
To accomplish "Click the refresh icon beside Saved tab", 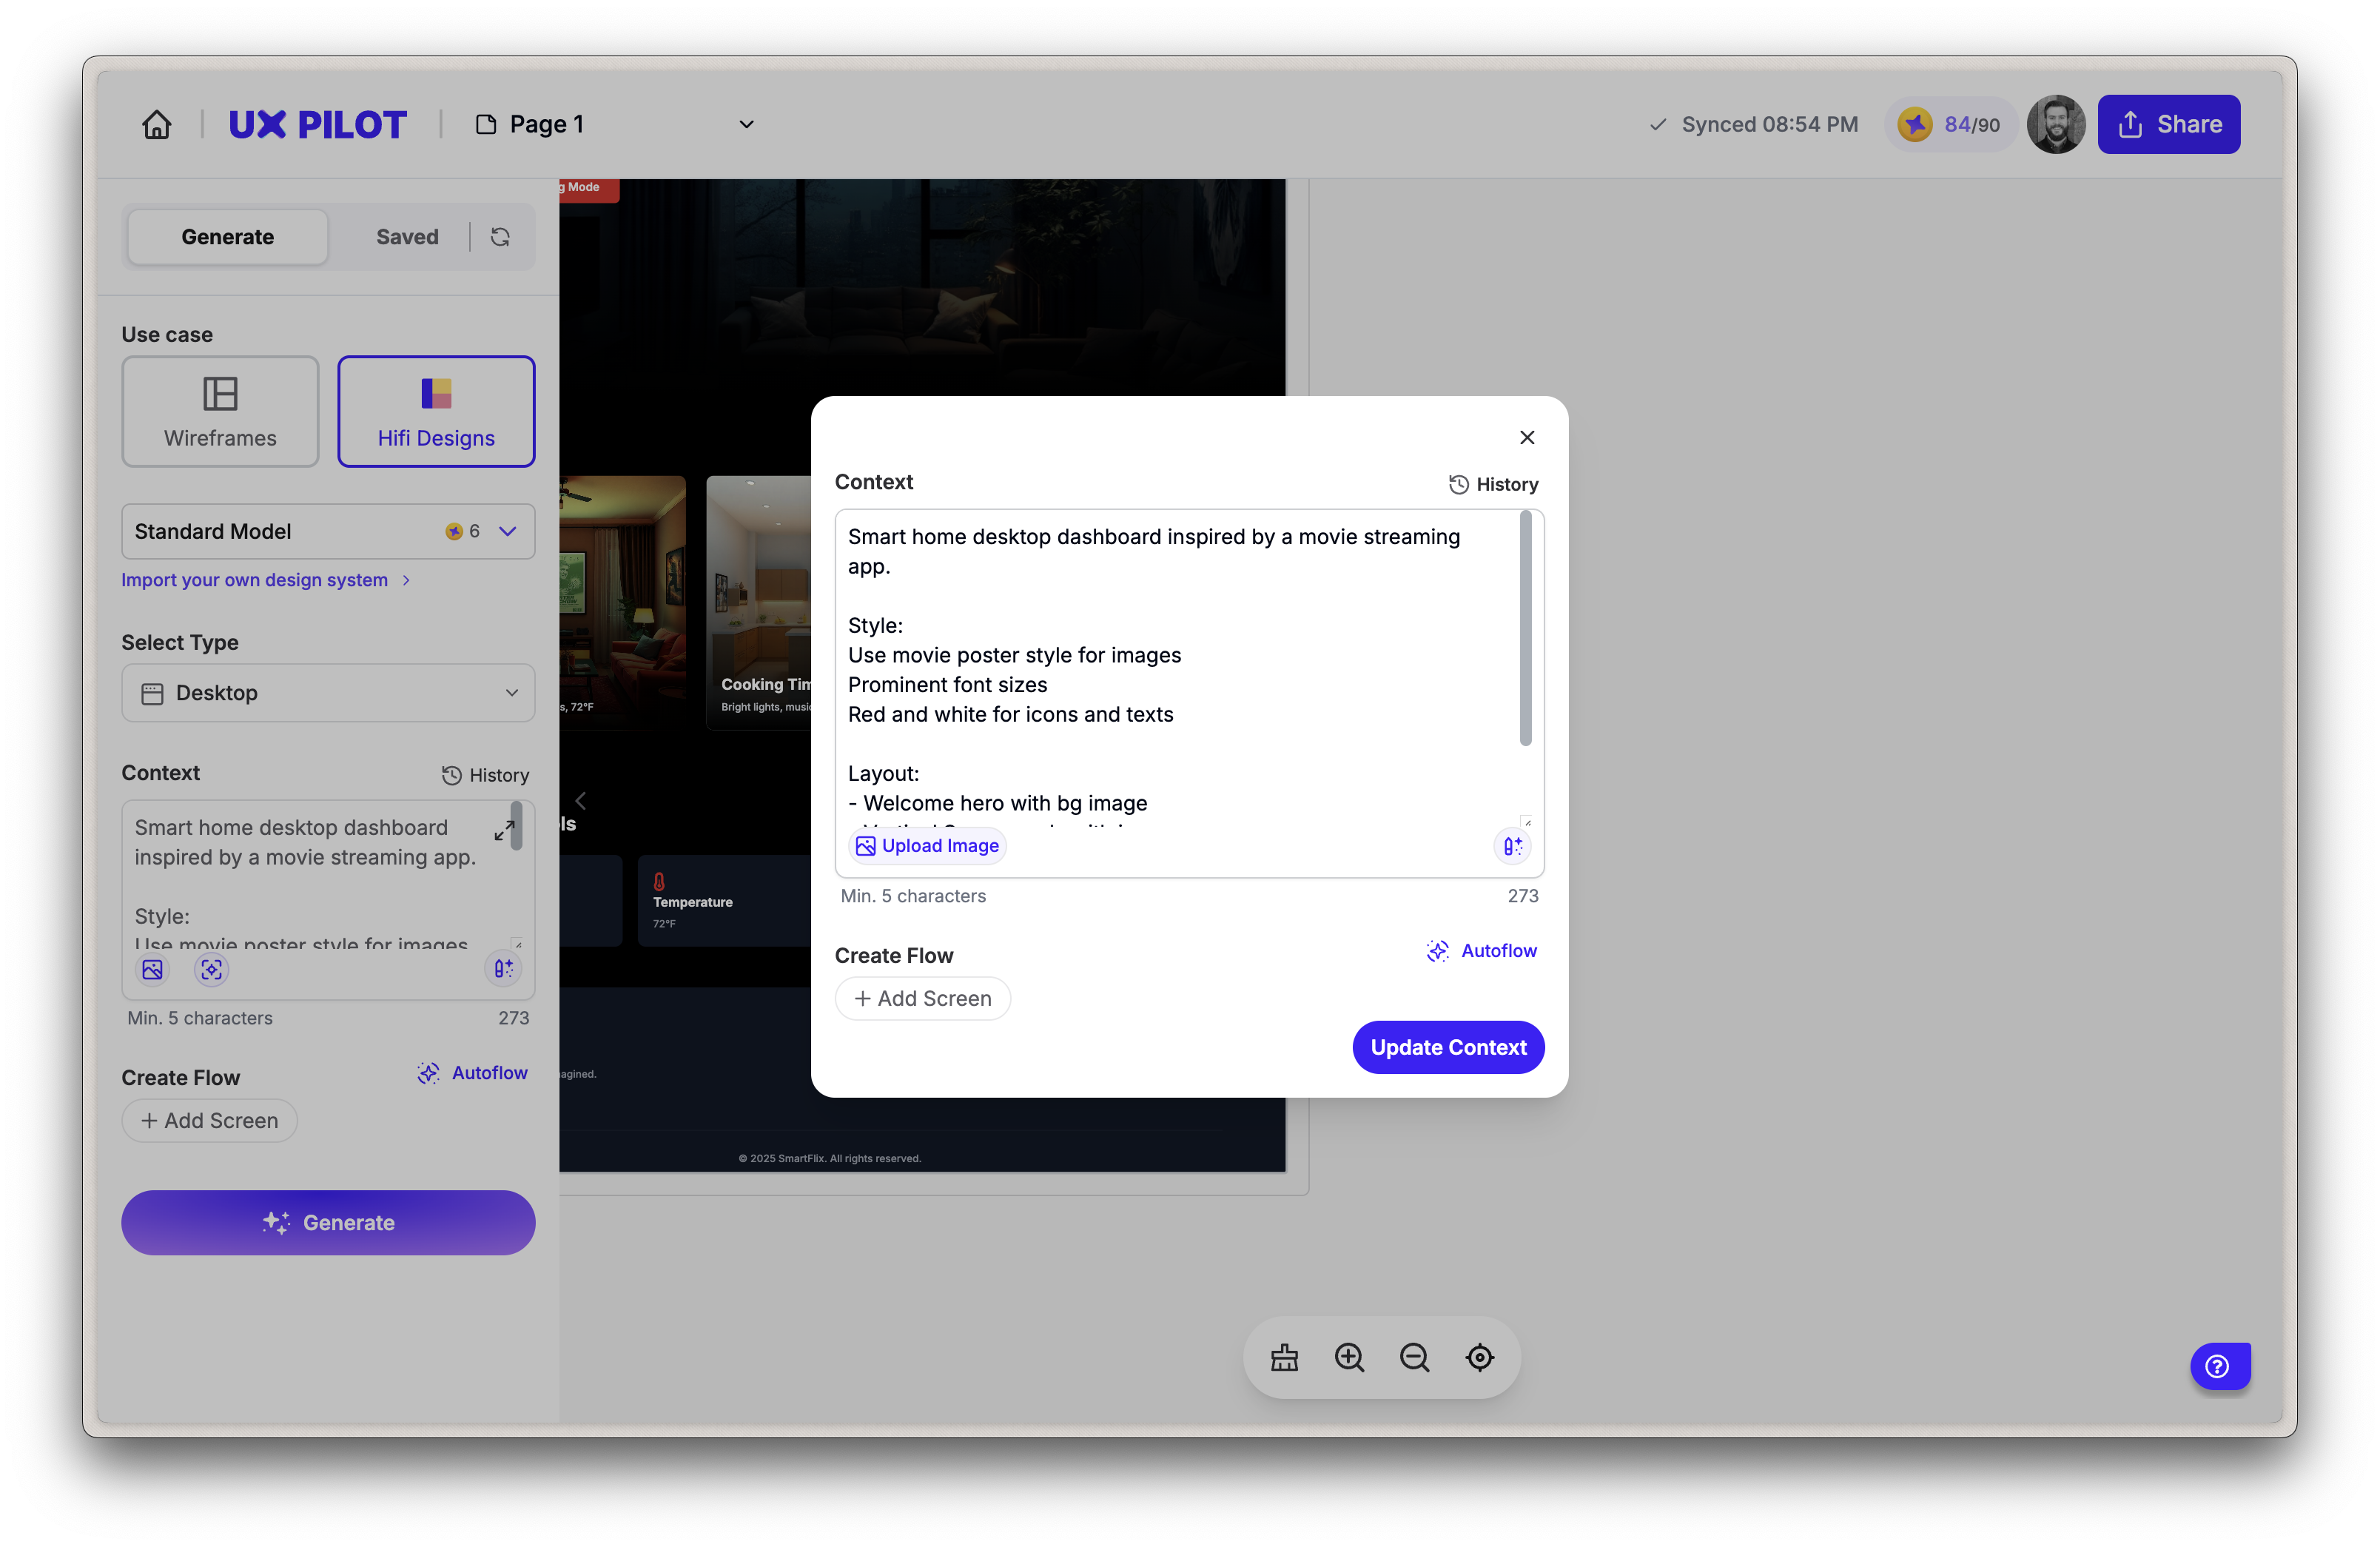I will pos(500,237).
